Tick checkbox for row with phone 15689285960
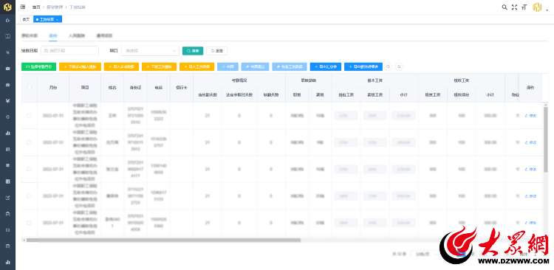This screenshot has width=554, height=270. (x=29, y=223)
